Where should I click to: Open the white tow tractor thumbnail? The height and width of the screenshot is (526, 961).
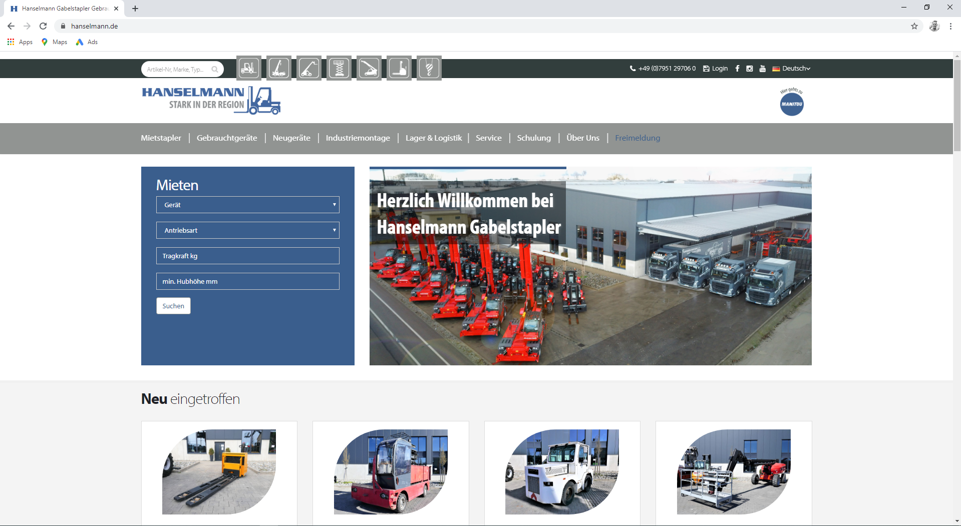click(x=562, y=471)
